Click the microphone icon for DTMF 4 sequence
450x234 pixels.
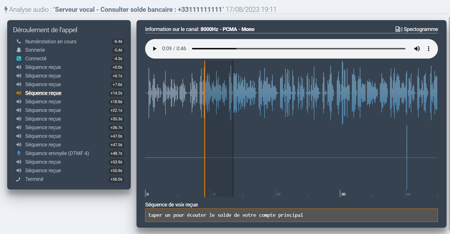(19, 153)
